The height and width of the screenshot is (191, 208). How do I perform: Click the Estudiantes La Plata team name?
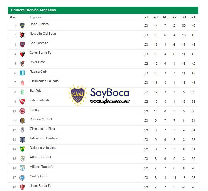pyautogui.click(x=44, y=81)
